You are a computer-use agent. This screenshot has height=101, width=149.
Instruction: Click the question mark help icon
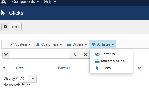pos(5,27)
